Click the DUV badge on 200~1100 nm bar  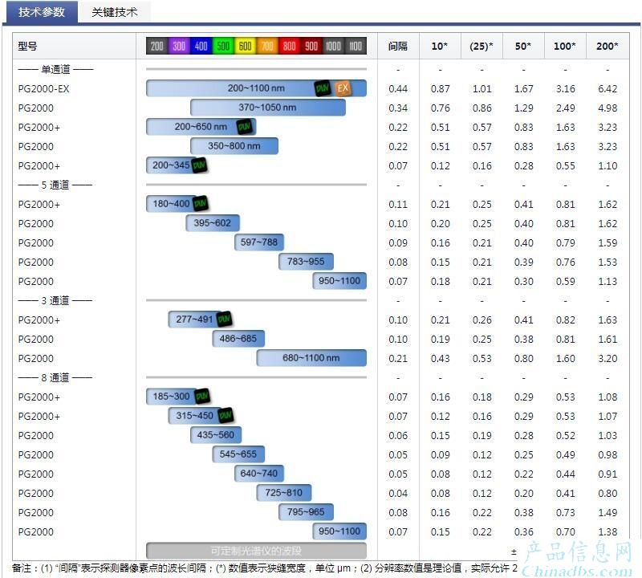click(323, 88)
